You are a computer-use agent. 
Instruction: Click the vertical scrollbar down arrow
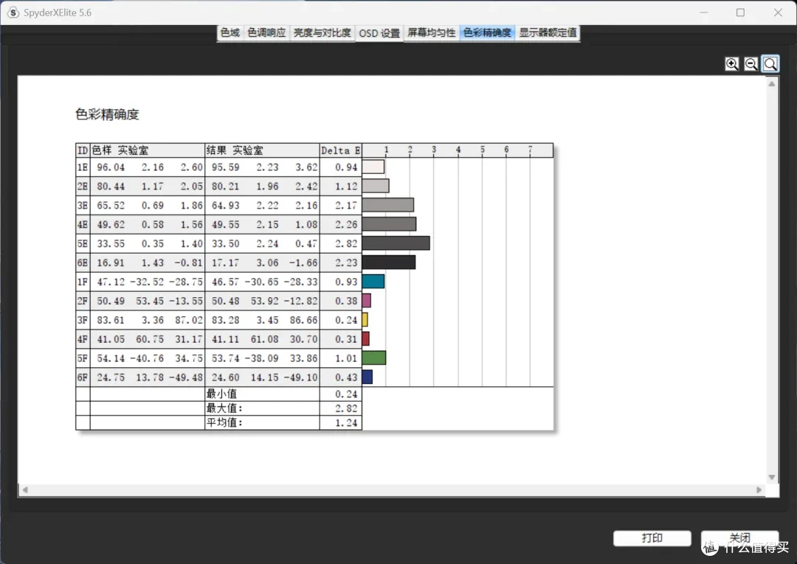[772, 477]
